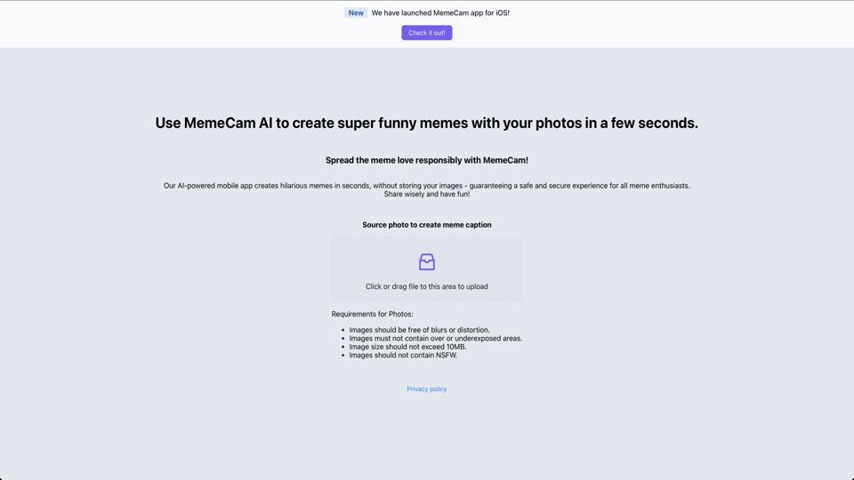Click the purple inbox upload icon
This screenshot has height=480, width=854.
[426, 261]
